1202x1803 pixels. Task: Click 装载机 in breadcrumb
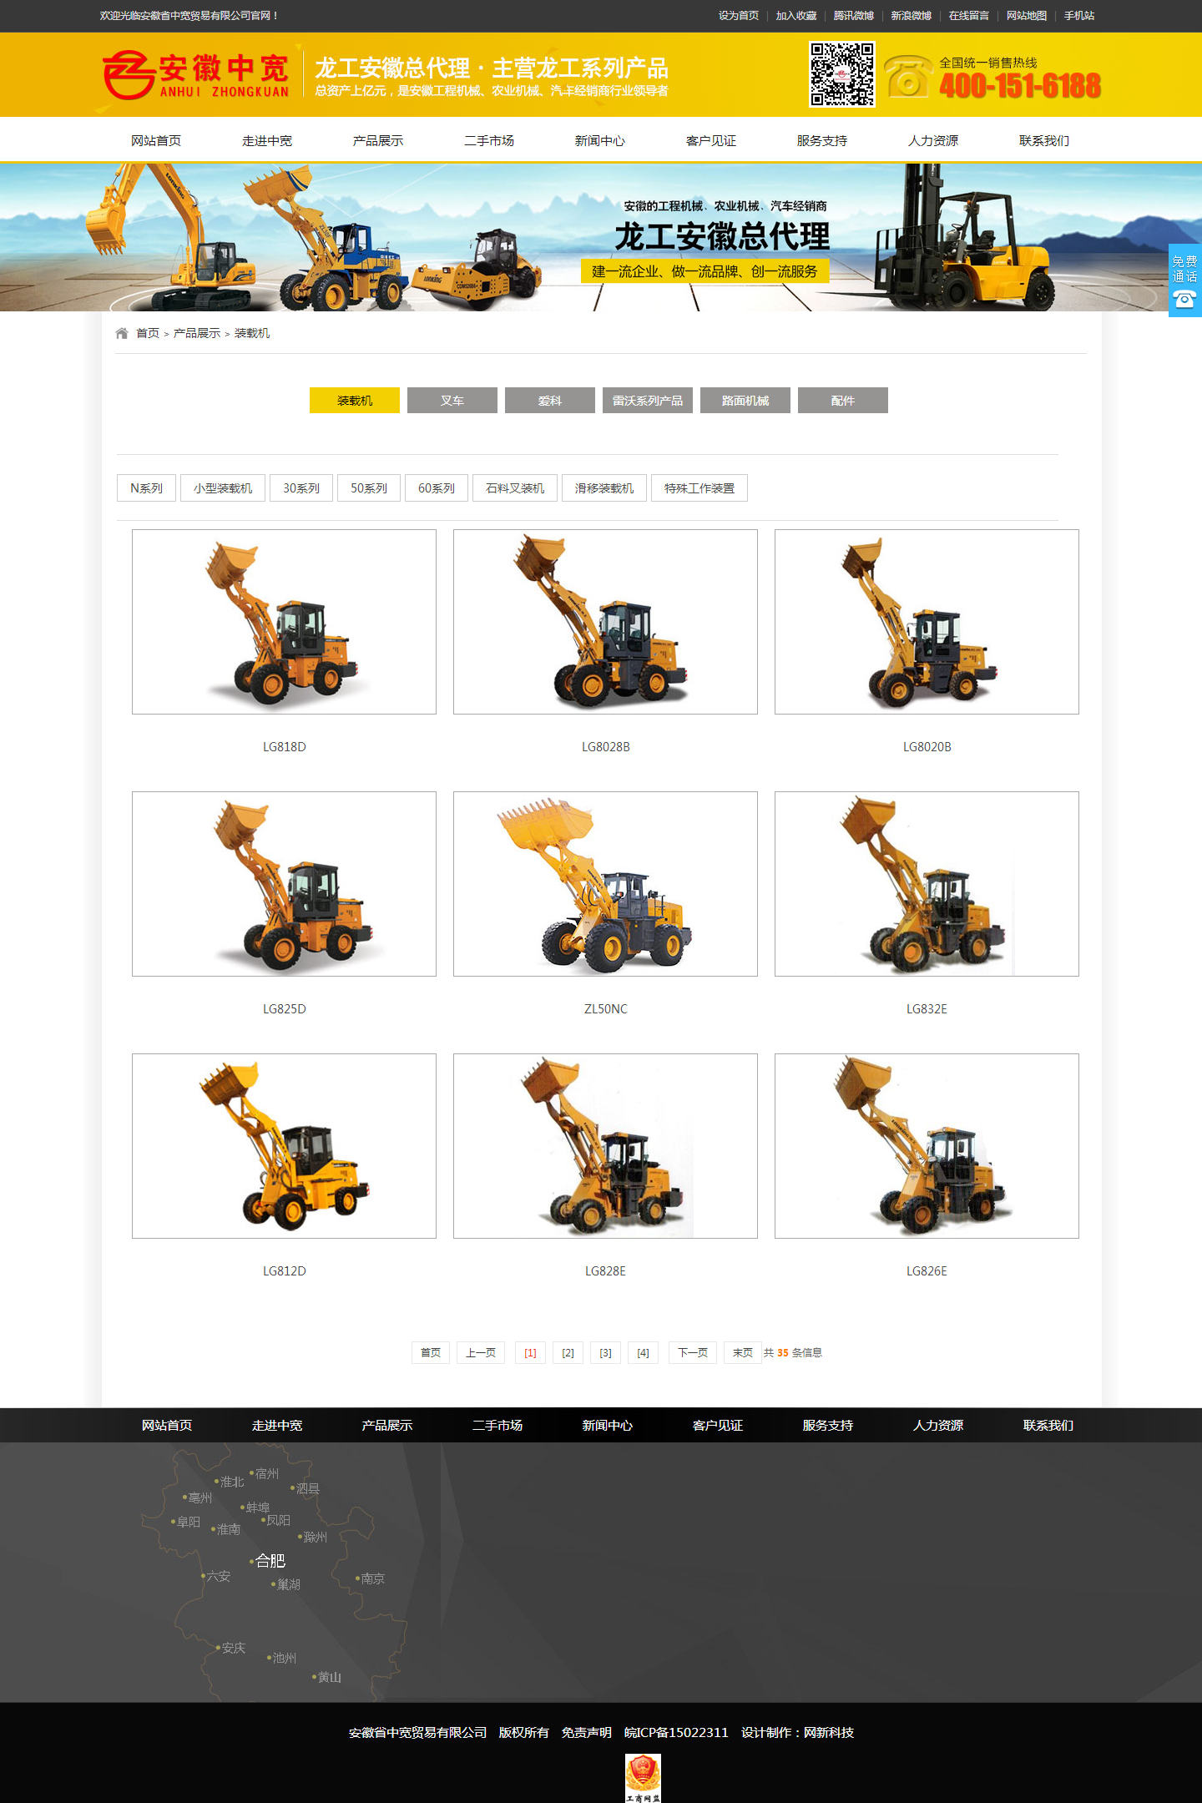252,333
